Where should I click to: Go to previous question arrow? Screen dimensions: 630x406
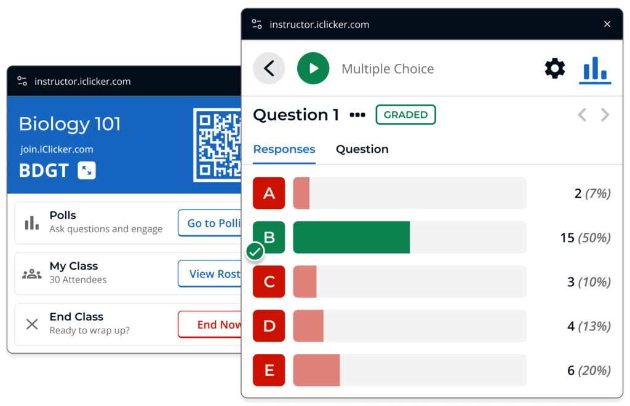tap(582, 115)
